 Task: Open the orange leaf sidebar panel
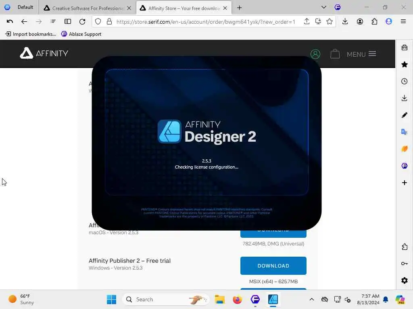tap(405, 149)
